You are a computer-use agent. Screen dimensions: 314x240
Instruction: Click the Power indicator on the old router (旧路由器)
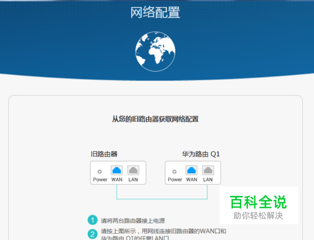(100, 172)
